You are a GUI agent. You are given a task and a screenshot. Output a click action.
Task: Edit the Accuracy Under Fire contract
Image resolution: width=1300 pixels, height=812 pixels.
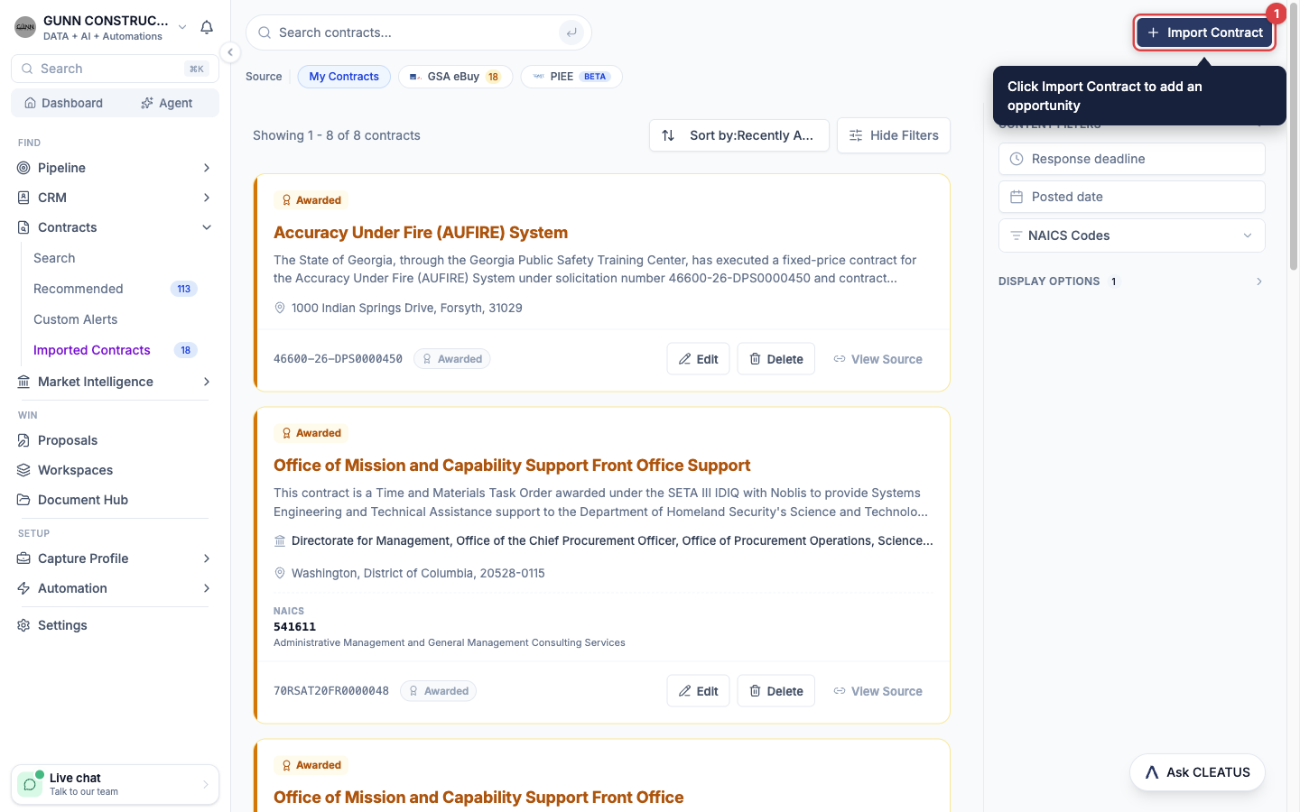(698, 359)
